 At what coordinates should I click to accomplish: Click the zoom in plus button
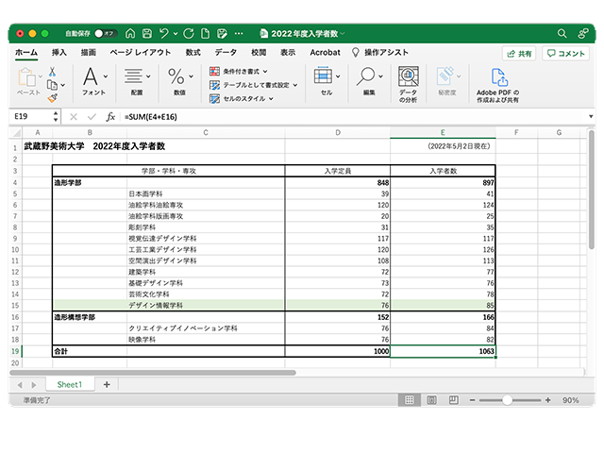coord(548,400)
